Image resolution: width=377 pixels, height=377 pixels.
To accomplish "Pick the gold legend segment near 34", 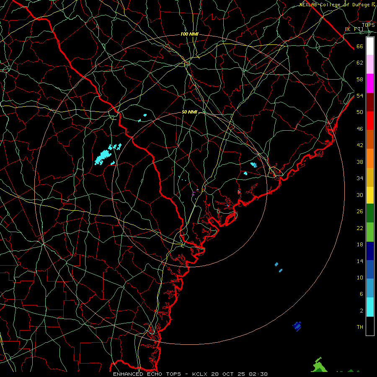I will 370,177.
